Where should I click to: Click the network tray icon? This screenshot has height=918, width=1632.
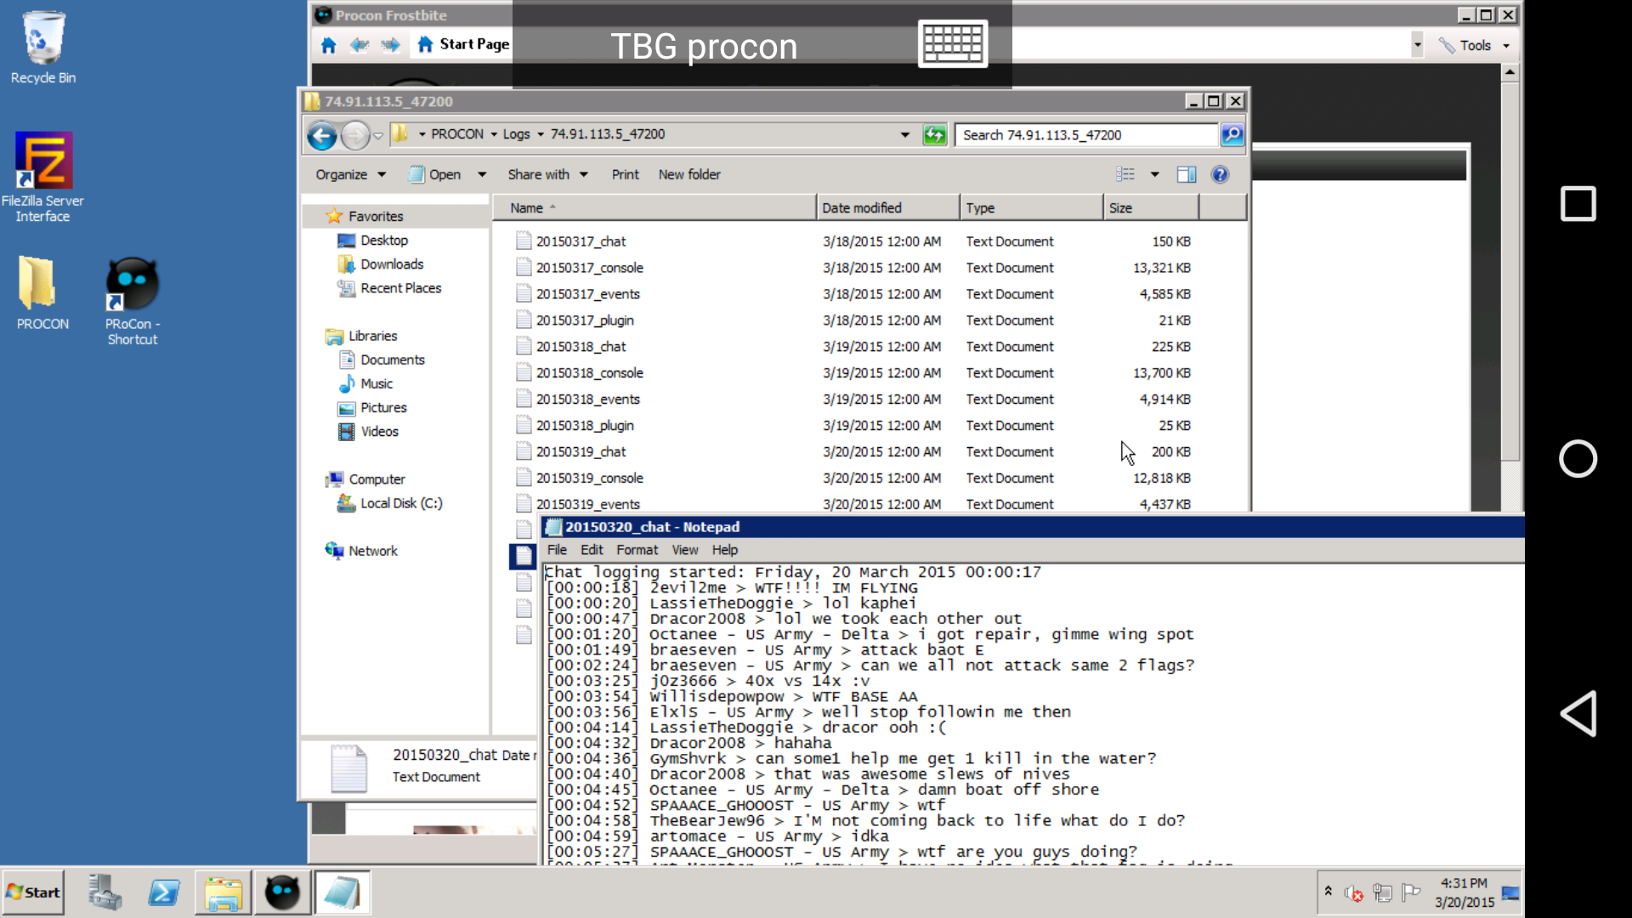1382,892
